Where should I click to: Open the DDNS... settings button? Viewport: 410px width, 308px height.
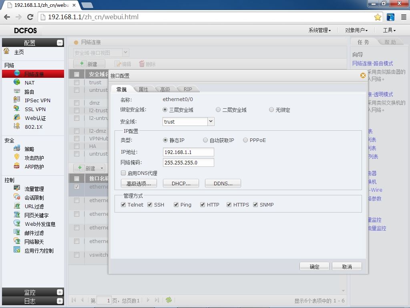(223, 184)
